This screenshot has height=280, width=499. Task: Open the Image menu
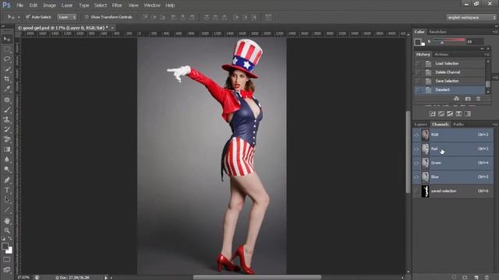tap(49, 5)
